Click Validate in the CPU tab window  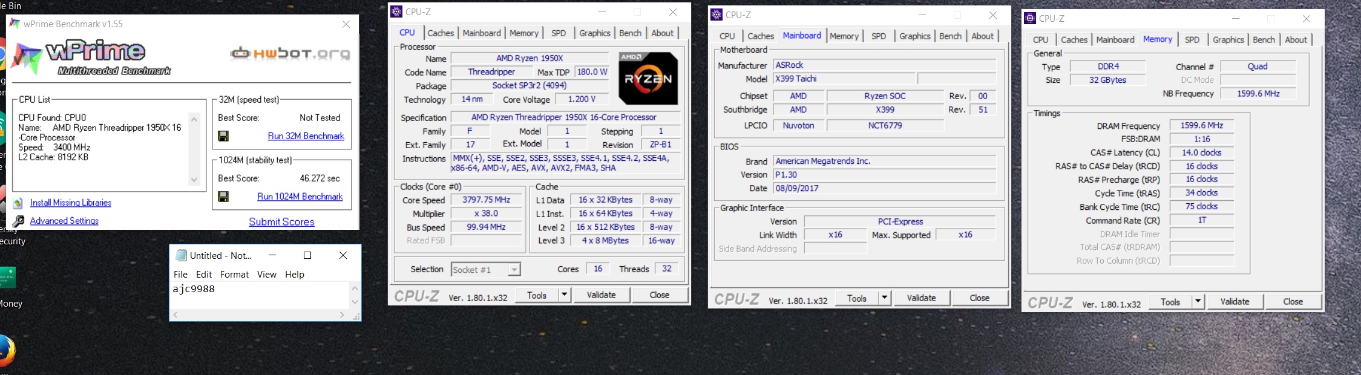(x=601, y=295)
